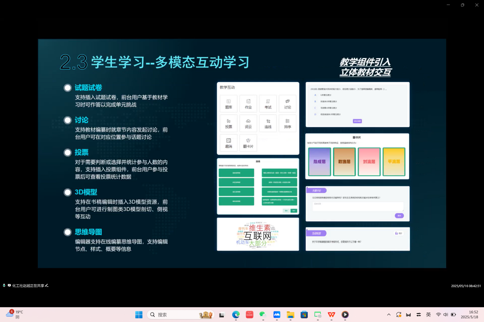This screenshot has height=322, width=484.
Task: Select the 作业 homework tile
Action: tap(248, 103)
